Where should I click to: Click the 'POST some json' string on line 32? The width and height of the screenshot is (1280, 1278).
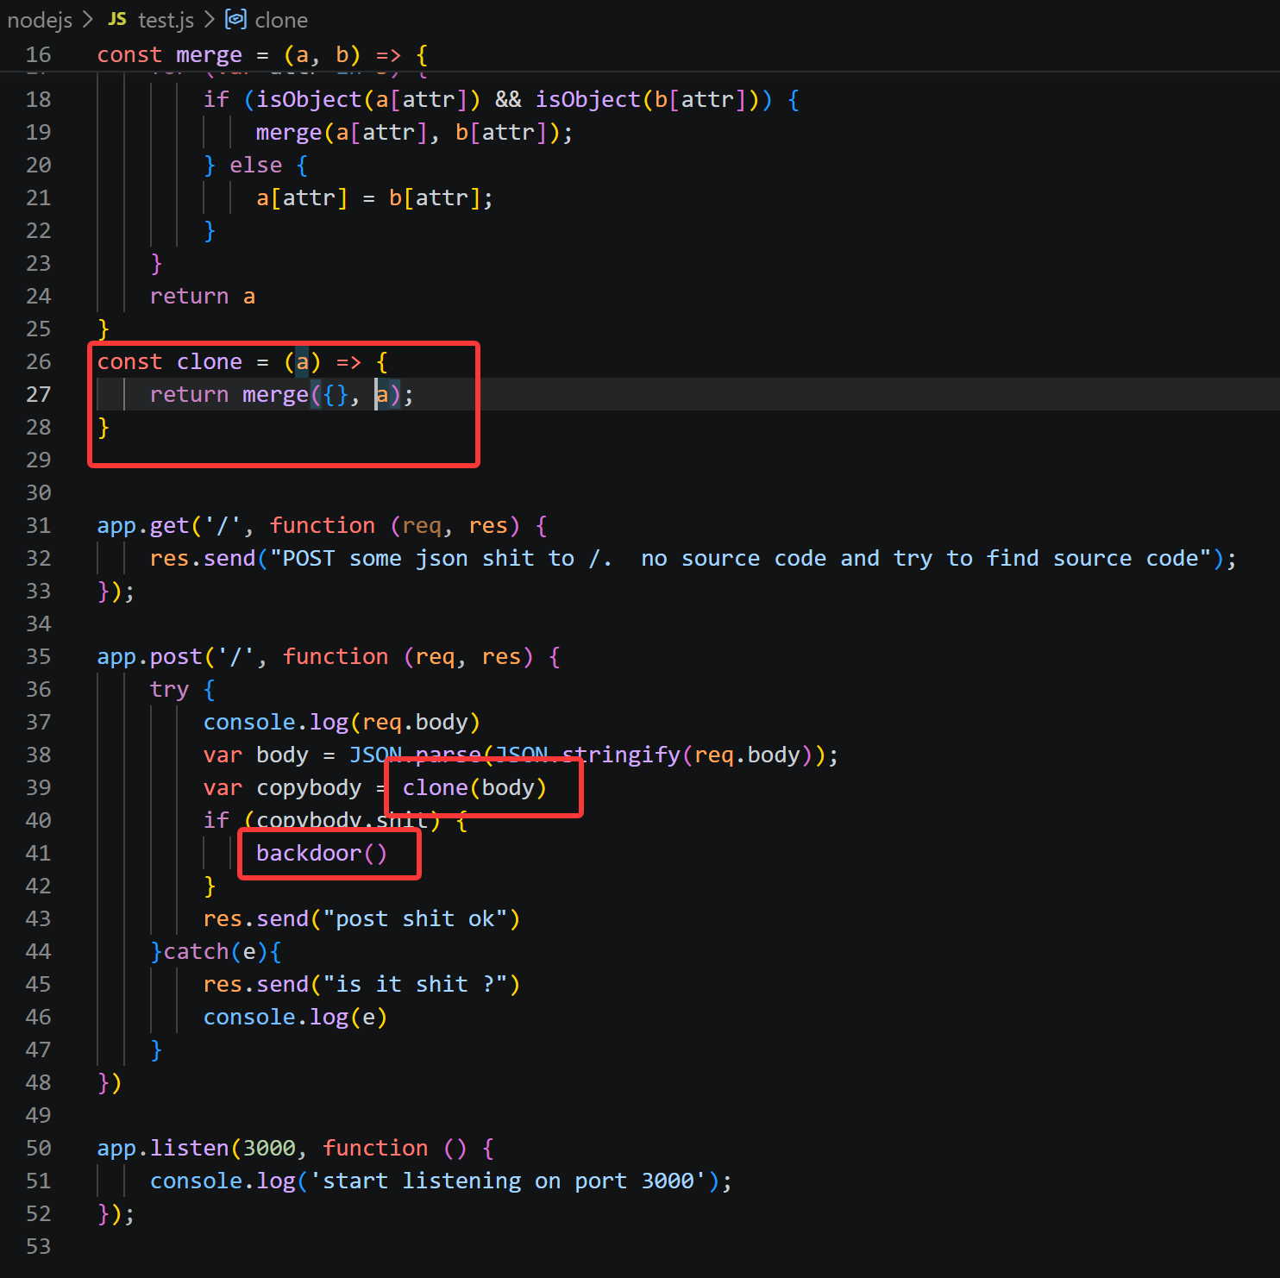coord(740,558)
